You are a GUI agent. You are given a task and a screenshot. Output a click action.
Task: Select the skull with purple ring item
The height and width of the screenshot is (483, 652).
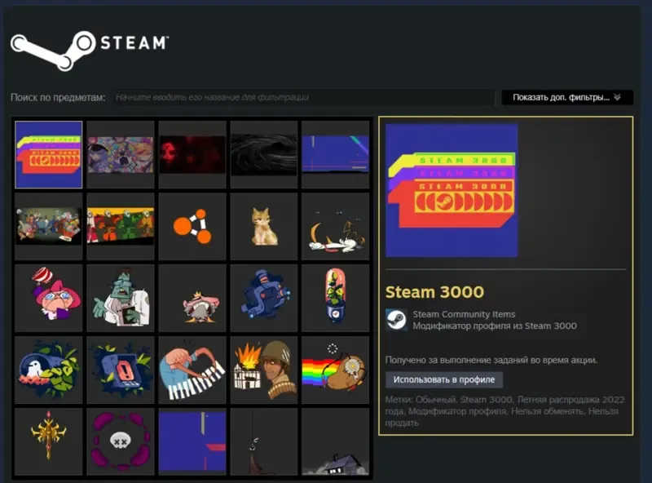click(120, 441)
